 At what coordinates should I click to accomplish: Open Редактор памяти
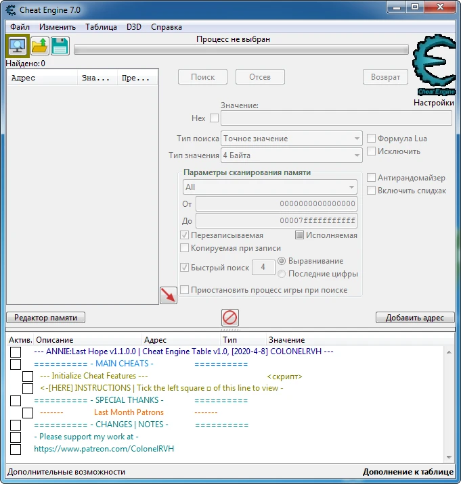pos(46,318)
